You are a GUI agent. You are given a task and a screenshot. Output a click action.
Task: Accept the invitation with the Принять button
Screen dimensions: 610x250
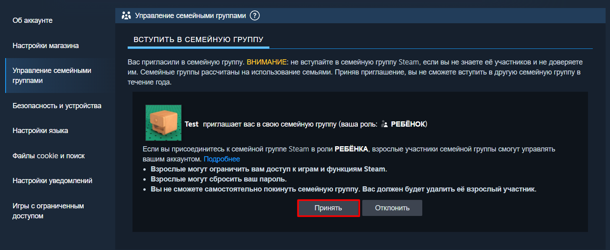click(328, 208)
